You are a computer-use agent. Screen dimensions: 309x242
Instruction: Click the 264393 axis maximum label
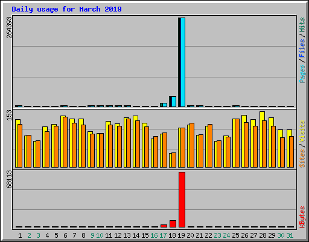[x=9, y=28]
